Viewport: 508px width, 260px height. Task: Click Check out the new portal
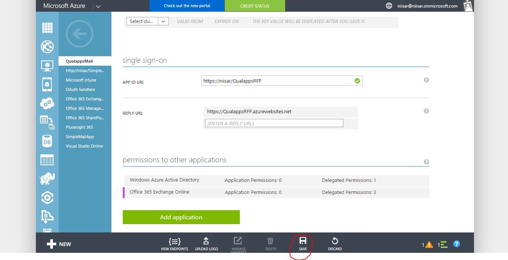tap(187, 6)
